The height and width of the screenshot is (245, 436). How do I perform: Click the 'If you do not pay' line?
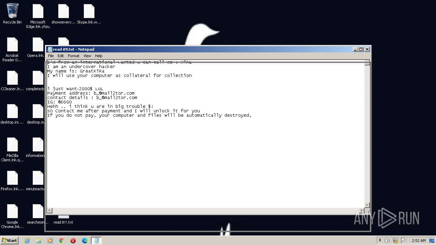point(149,115)
